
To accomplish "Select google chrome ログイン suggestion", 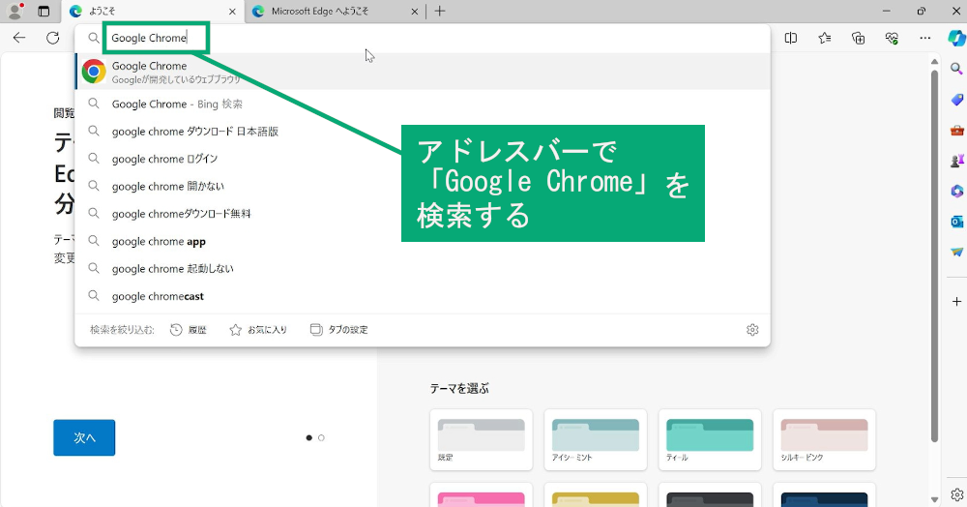I will point(423,159).
